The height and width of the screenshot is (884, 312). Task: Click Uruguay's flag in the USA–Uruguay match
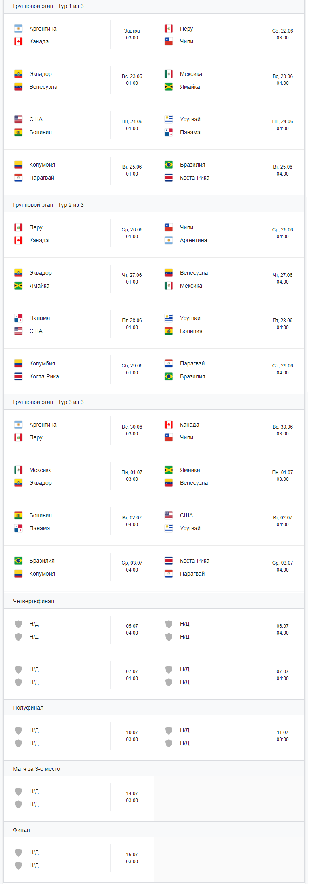click(x=169, y=528)
